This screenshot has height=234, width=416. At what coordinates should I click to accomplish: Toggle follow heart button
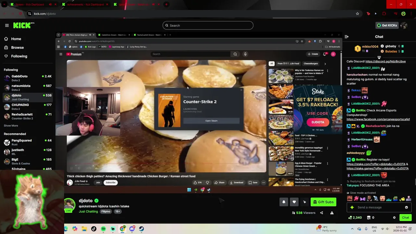click(294, 202)
